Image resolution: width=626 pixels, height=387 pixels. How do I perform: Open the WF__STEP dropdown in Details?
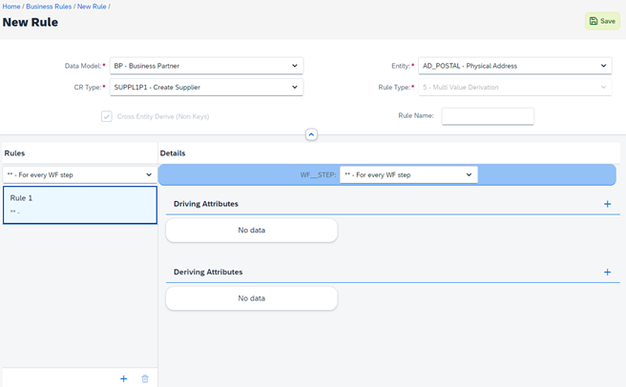[408, 174]
